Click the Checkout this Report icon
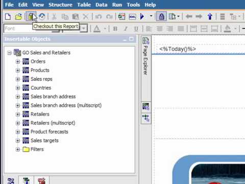245x184 pixels. (x=31, y=16)
